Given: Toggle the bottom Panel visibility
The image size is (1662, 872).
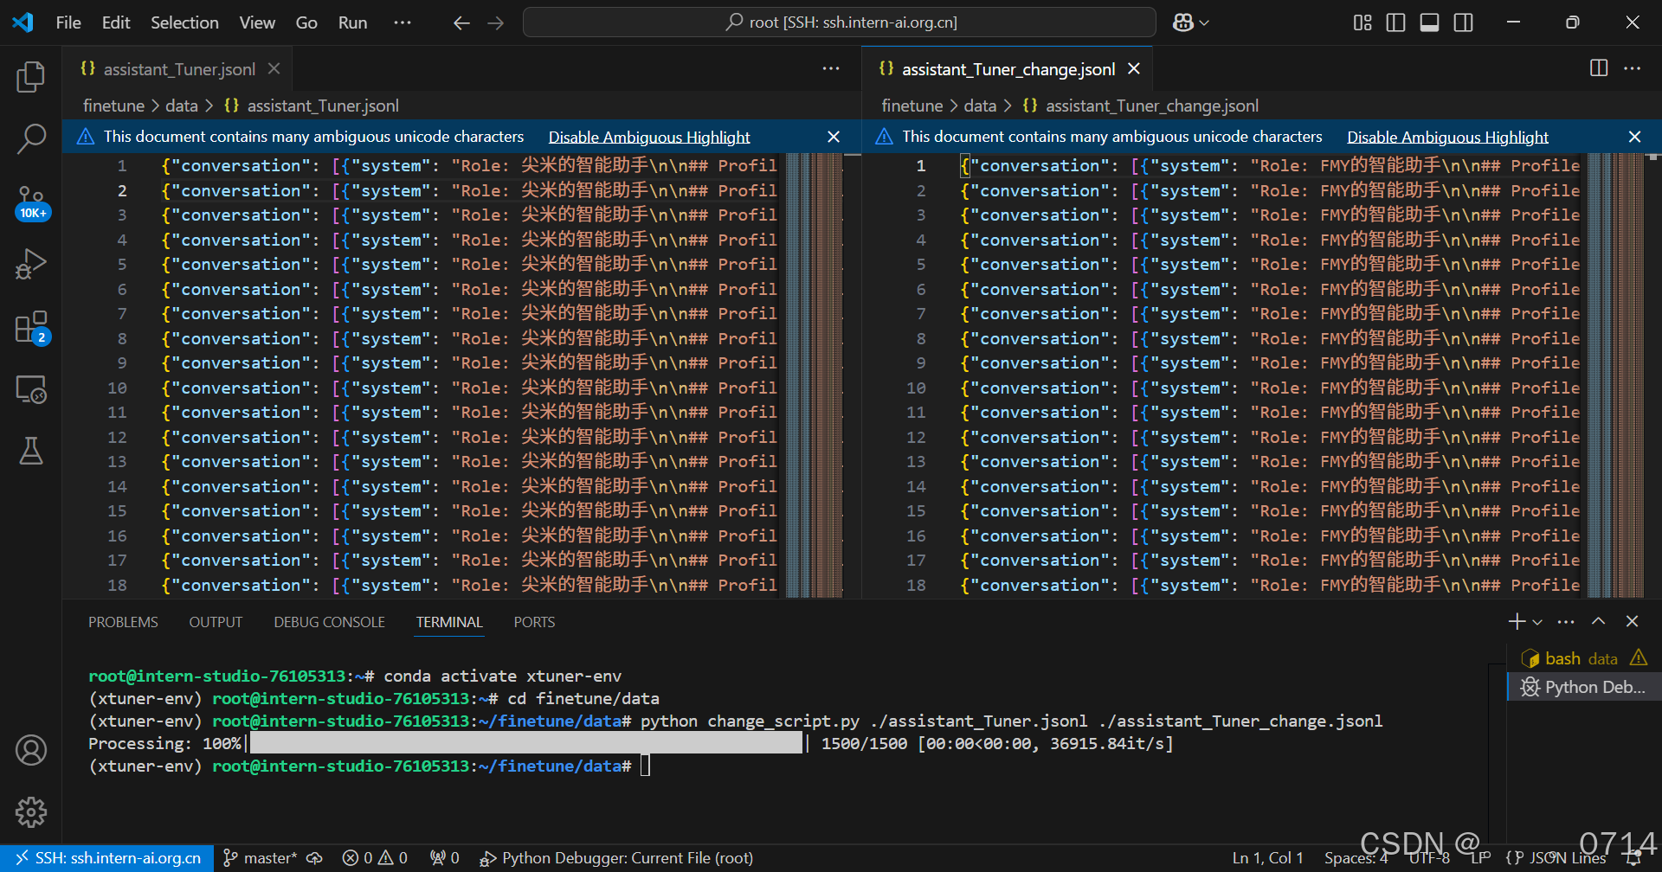Looking at the screenshot, I should tap(1429, 22).
